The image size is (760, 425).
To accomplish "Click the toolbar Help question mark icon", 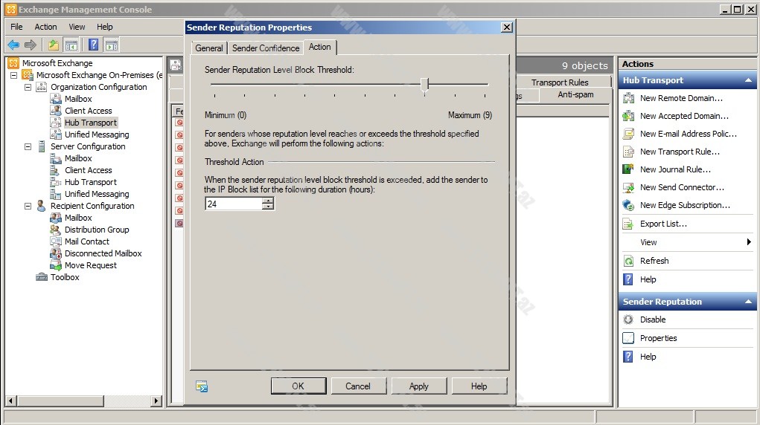I will pyautogui.click(x=93, y=45).
